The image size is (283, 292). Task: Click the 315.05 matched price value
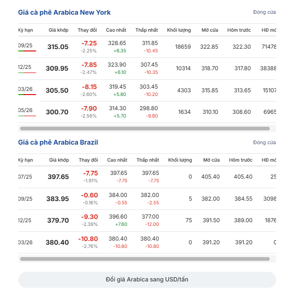[58, 47]
